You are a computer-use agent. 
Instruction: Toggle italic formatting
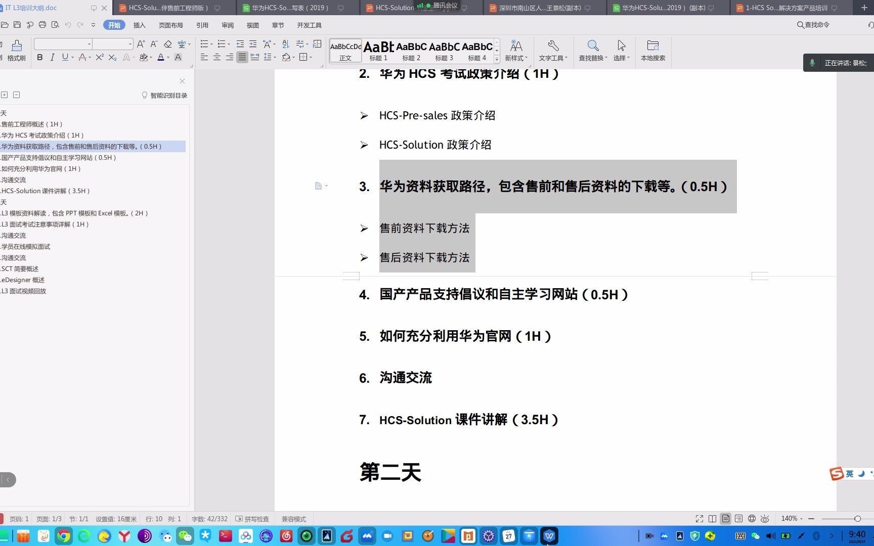[x=52, y=58]
